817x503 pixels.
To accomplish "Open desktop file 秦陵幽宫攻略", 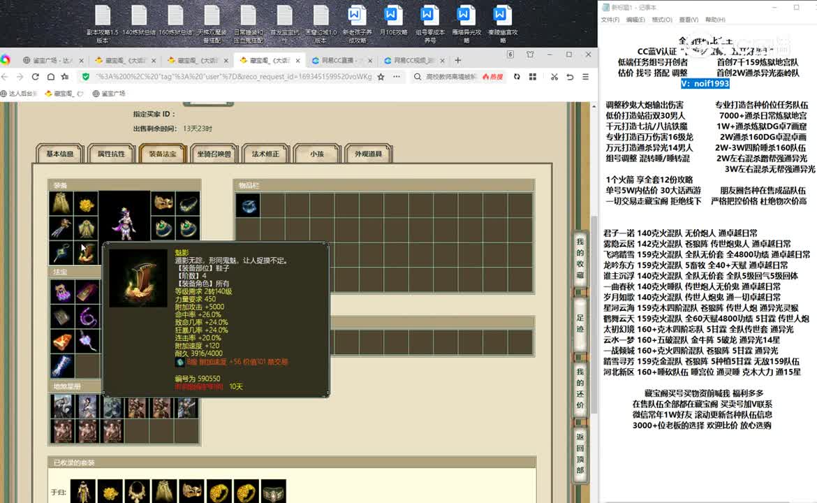I will 503,24.
